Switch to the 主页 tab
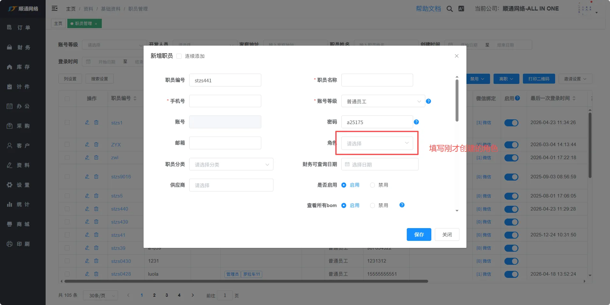The image size is (610, 305). [58, 24]
